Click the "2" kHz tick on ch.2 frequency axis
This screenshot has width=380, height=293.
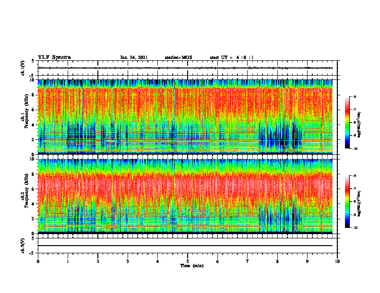coord(34,219)
